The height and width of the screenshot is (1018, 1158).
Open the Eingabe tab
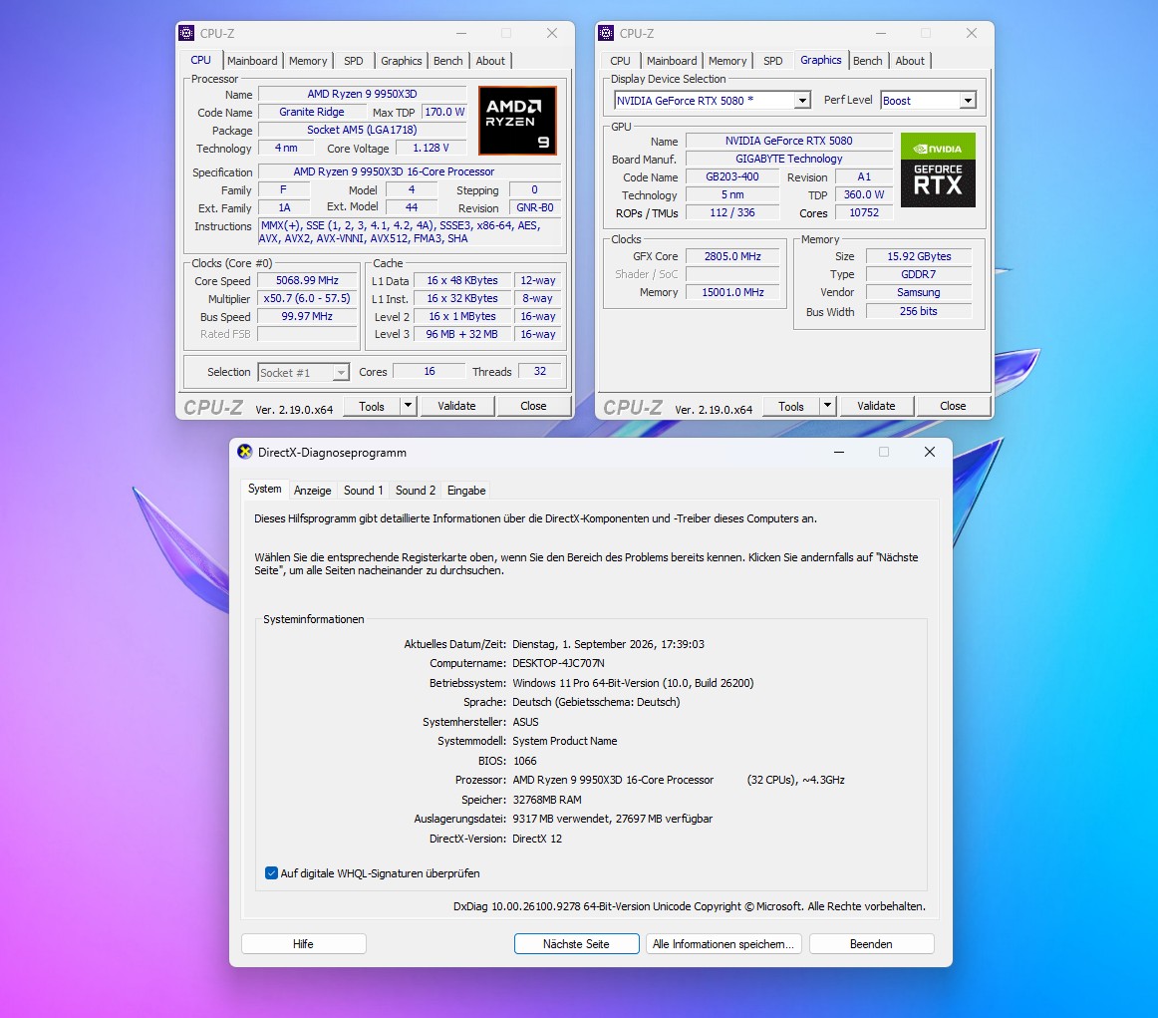tap(466, 491)
